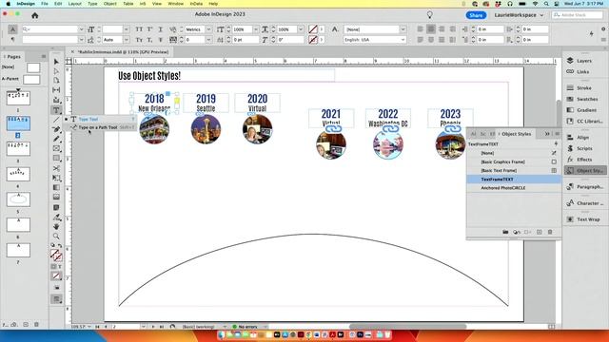Select the Type tool in toolbar
The image size is (609, 342).
click(56, 110)
